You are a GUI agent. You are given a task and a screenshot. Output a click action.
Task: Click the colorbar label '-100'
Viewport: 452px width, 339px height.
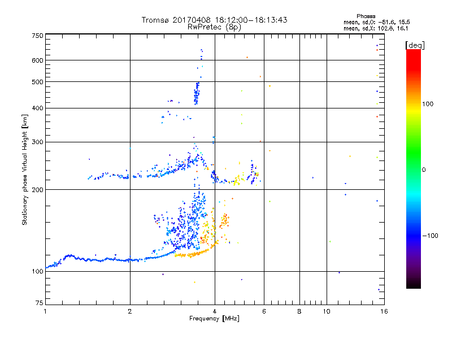430,236
